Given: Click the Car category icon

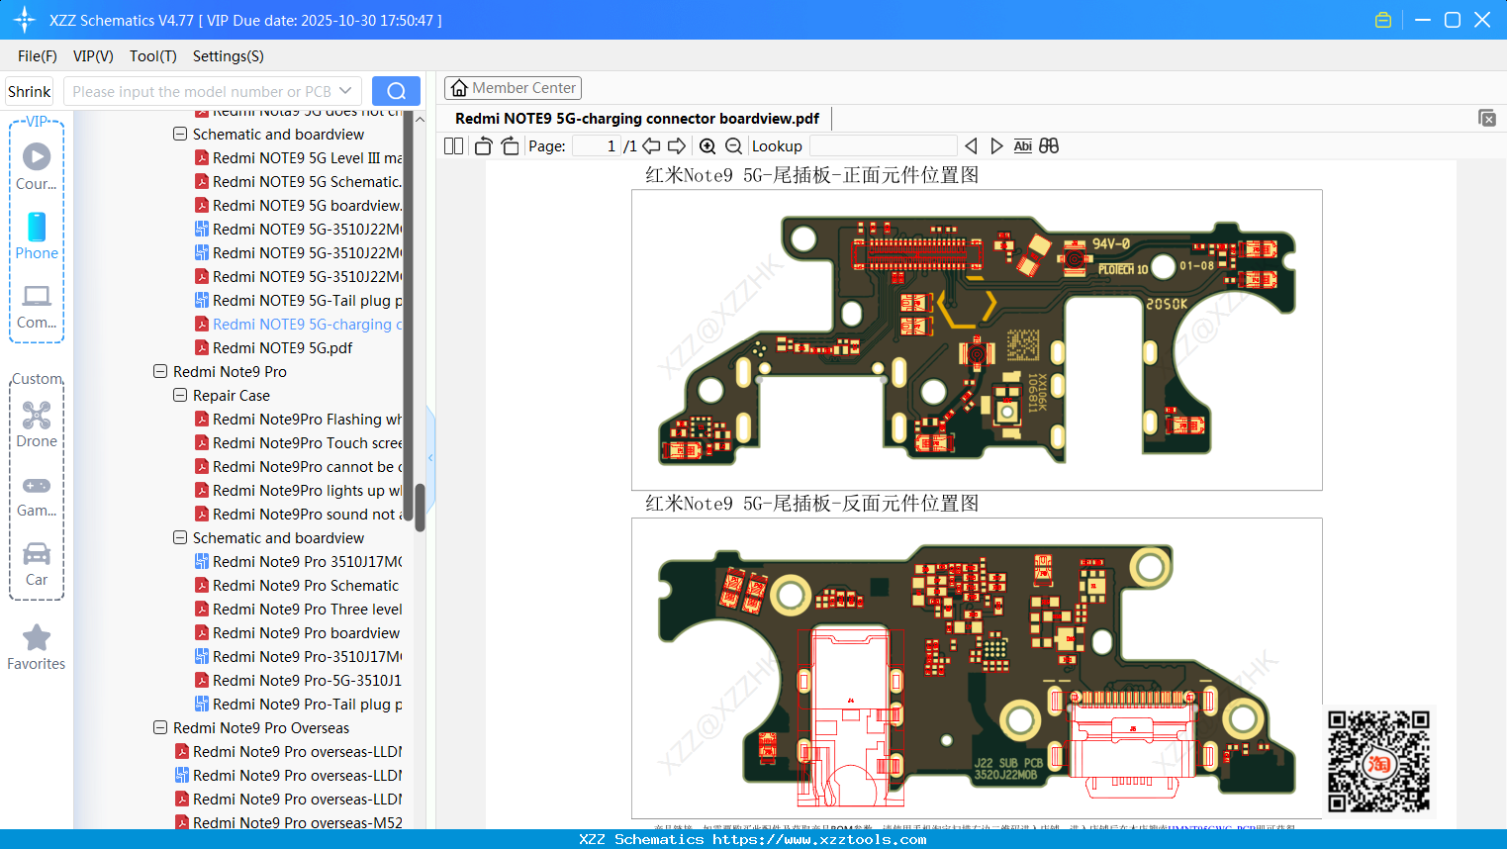Looking at the screenshot, I should (37, 554).
